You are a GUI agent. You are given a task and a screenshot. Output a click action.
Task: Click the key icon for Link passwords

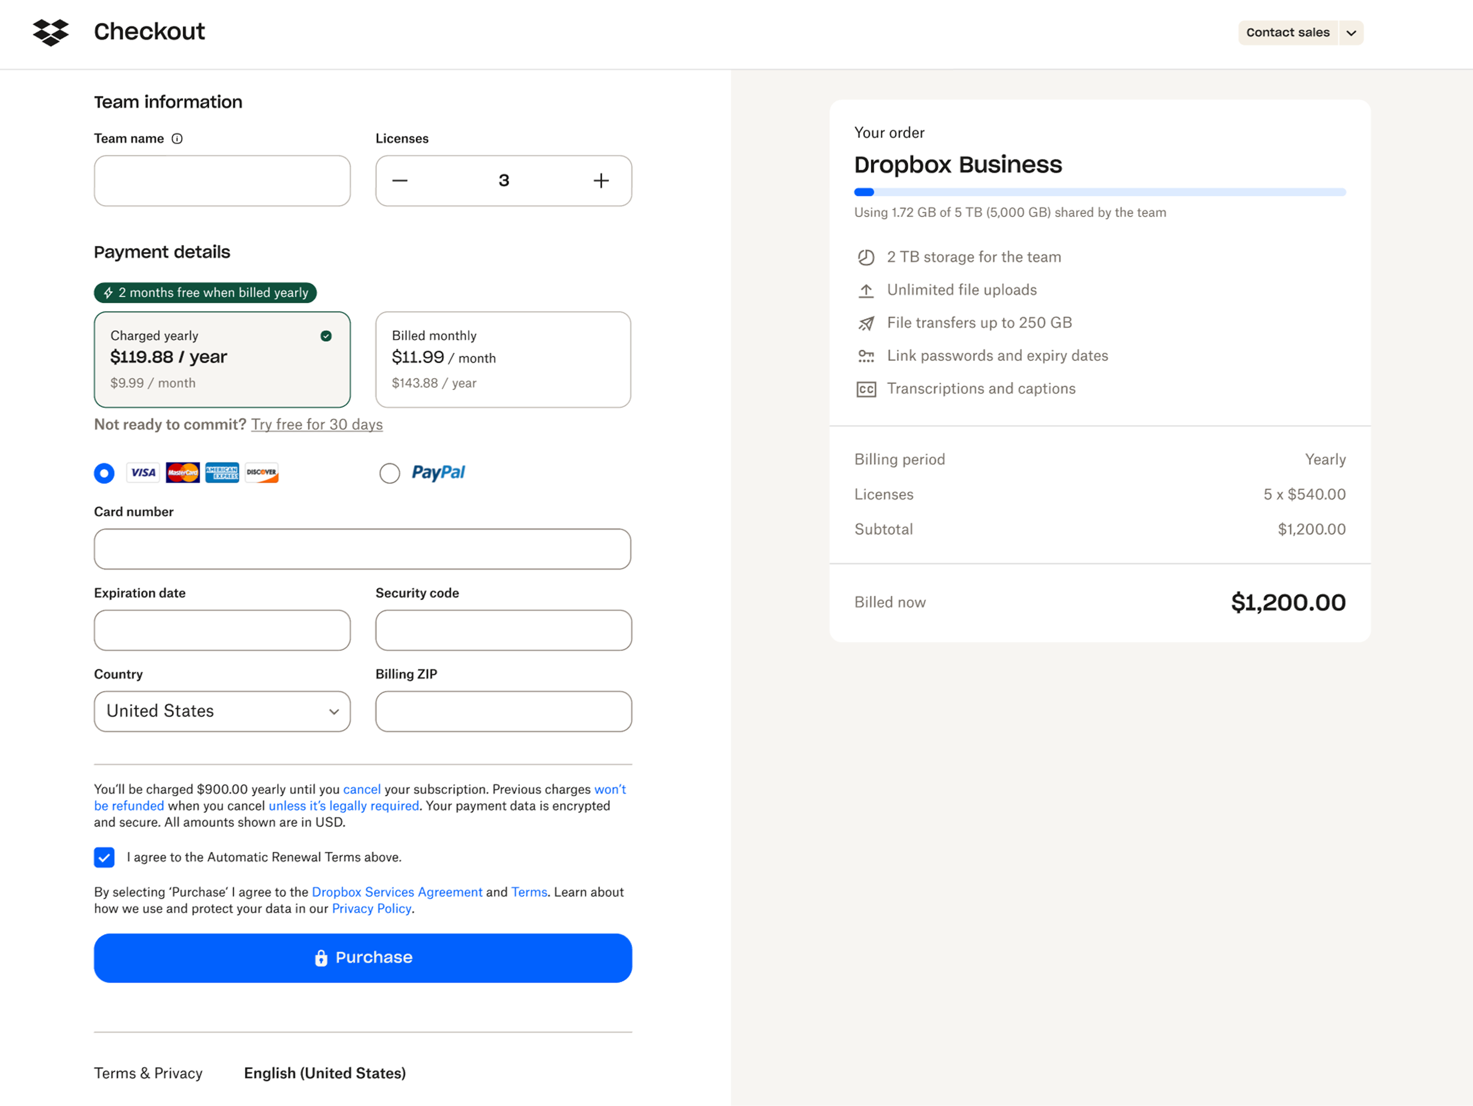[866, 356]
